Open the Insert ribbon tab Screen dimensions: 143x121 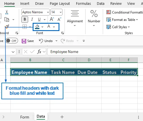[25, 4]
